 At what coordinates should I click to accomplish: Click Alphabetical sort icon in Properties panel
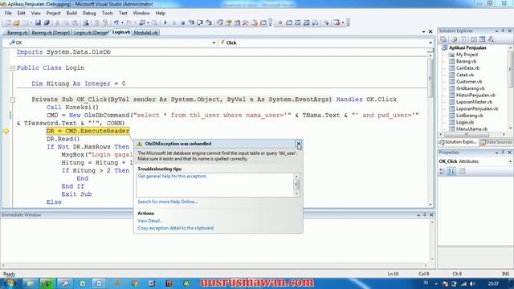tap(451, 171)
